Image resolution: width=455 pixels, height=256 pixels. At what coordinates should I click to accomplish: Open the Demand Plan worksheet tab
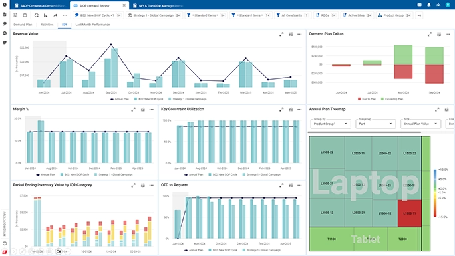(x=23, y=25)
